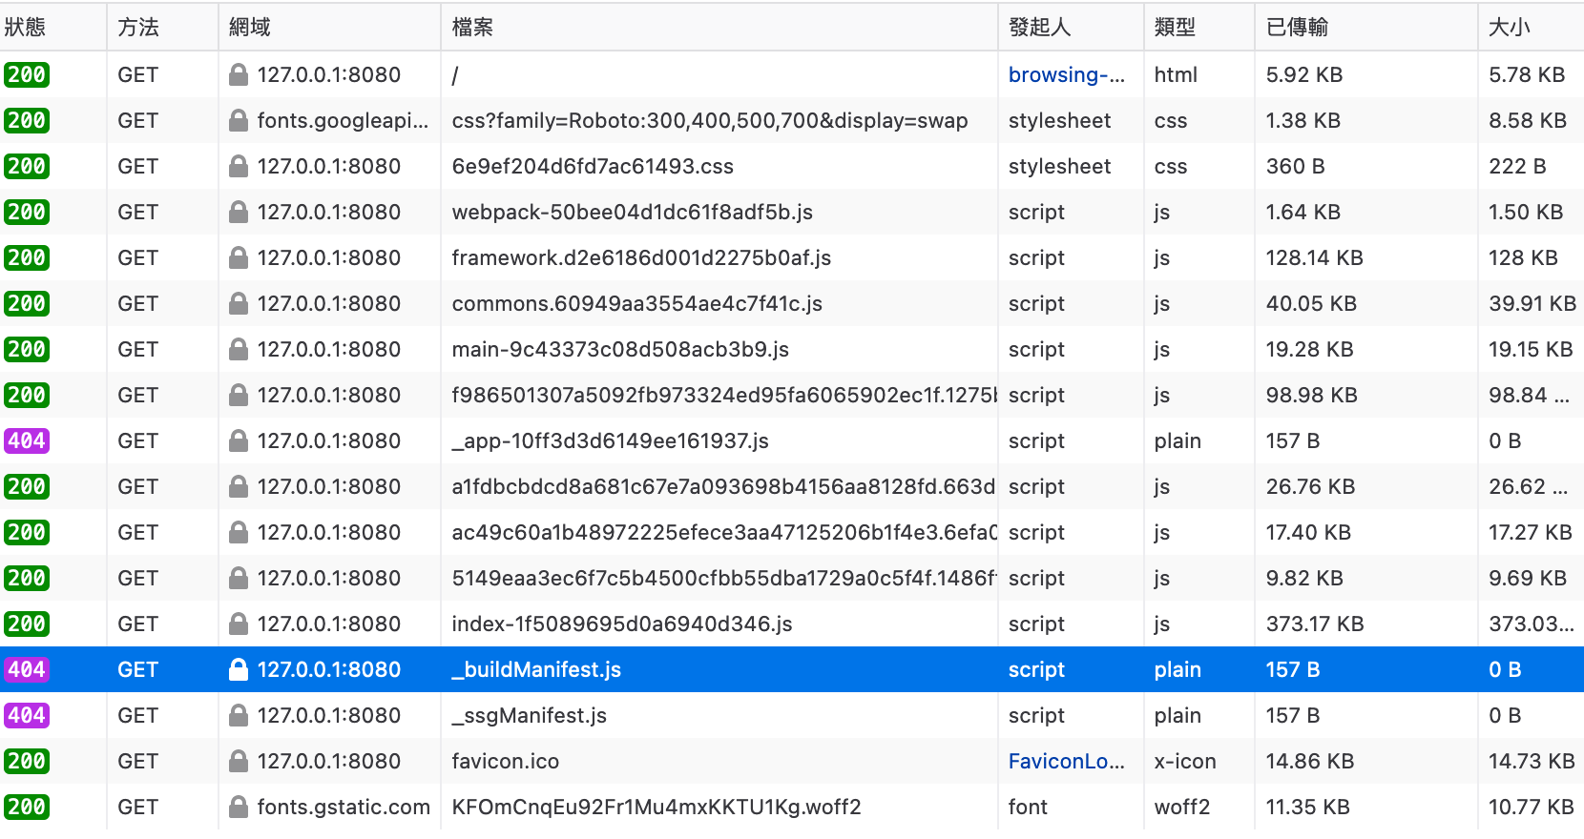The width and height of the screenshot is (1584, 839).
Task: Click lock icon on the fonts.googleapi... row
Action: click(239, 120)
